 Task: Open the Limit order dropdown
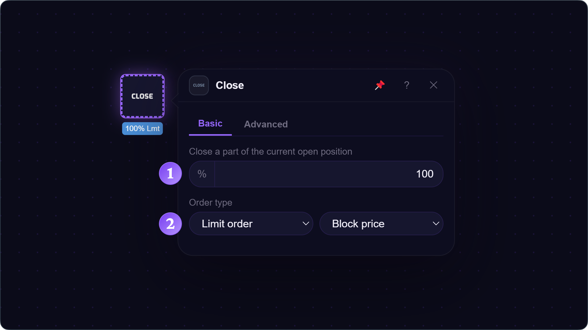point(251,224)
